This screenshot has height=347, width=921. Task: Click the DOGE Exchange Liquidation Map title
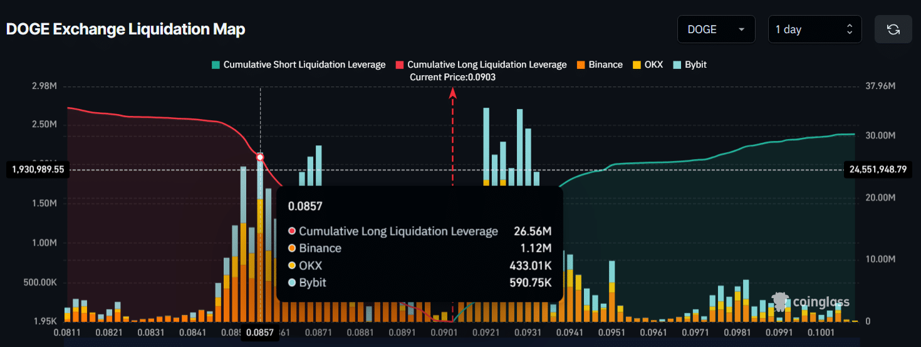[125, 29]
